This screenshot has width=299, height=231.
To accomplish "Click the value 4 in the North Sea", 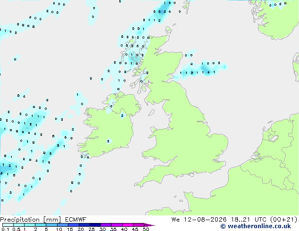I will [208, 73].
